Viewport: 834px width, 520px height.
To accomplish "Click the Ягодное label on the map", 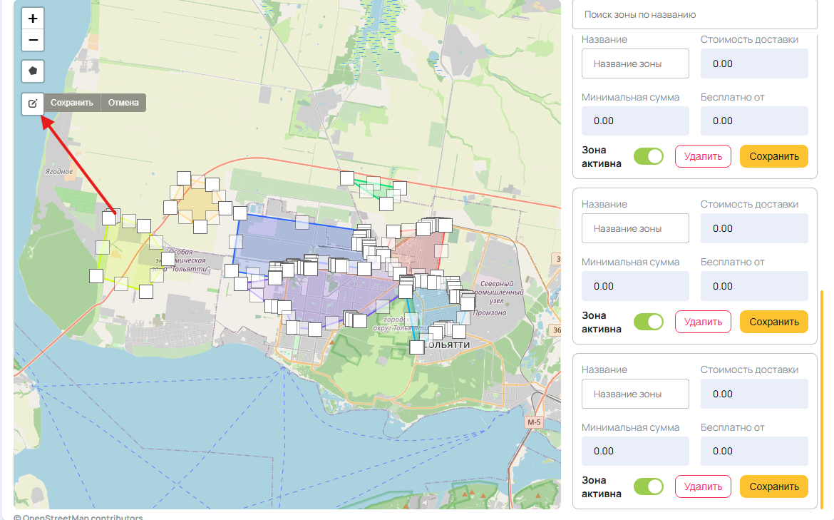I will pos(59,171).
